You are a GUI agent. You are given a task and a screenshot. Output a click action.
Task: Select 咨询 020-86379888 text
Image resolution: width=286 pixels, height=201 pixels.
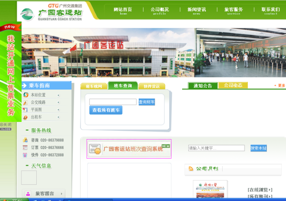click(47, 140)
